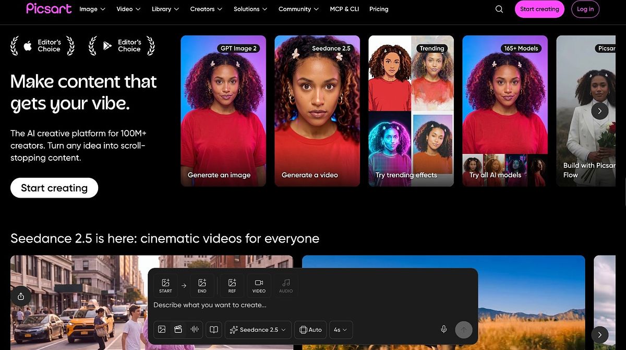Screen dimensions: 626x350
Task: Click the 165+ Models badge
Action: click(x=521, y=49)
